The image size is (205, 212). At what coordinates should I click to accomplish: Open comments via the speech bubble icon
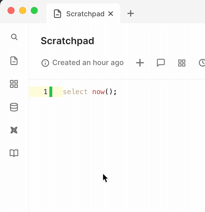pyautogui.click(x=161, y=63)
